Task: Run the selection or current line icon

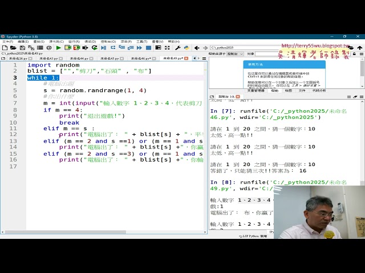Action: pos(85,48)
